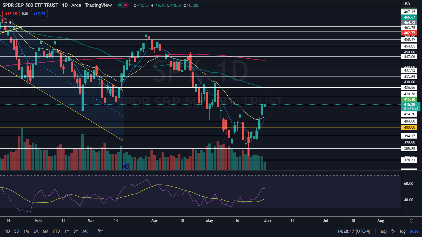422x237 pixels.
Task: Click the 415.38 green price label
Action: pos(409,99)
